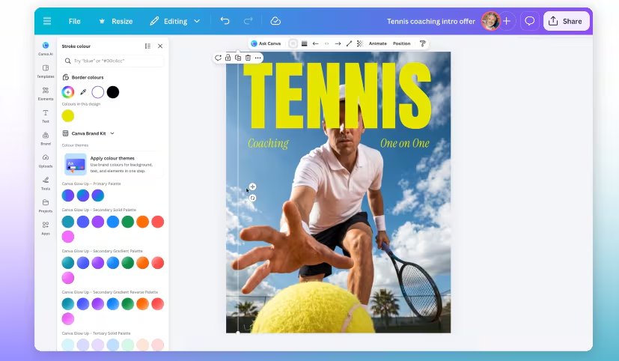Image resolution: width=619 pixels, height=361 pixels.
Task: Expand the Canva Brand Kit dropdown
Action: click(89, 133)
